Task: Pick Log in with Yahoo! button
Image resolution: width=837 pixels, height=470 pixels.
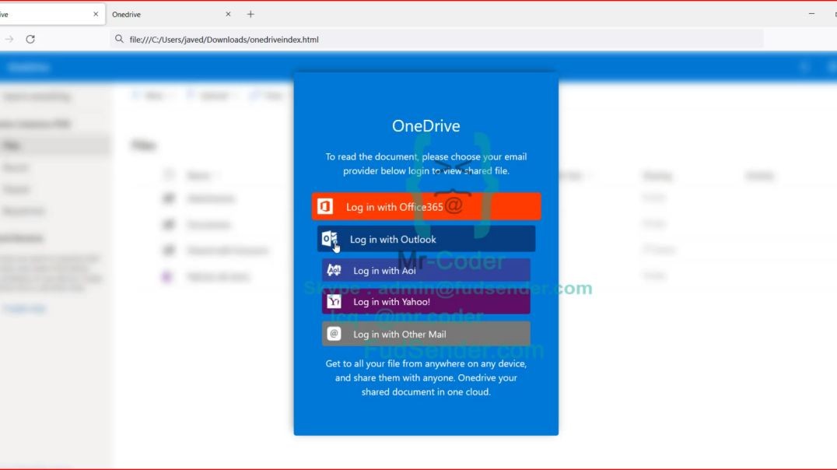Action: pyautogui.click(x=426, y=302)
